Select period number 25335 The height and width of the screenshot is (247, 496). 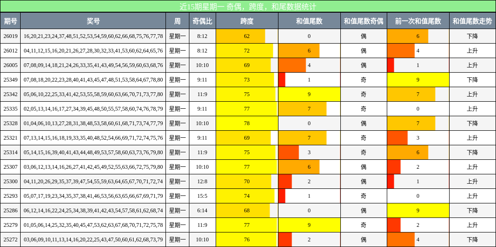10,109
